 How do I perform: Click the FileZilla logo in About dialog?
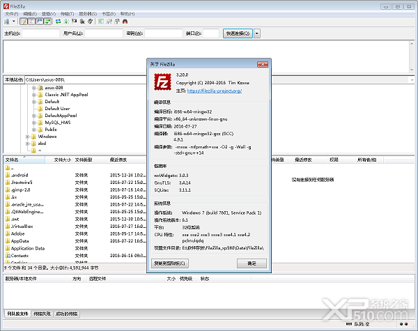pyautogui.click(x=162, y=82)
